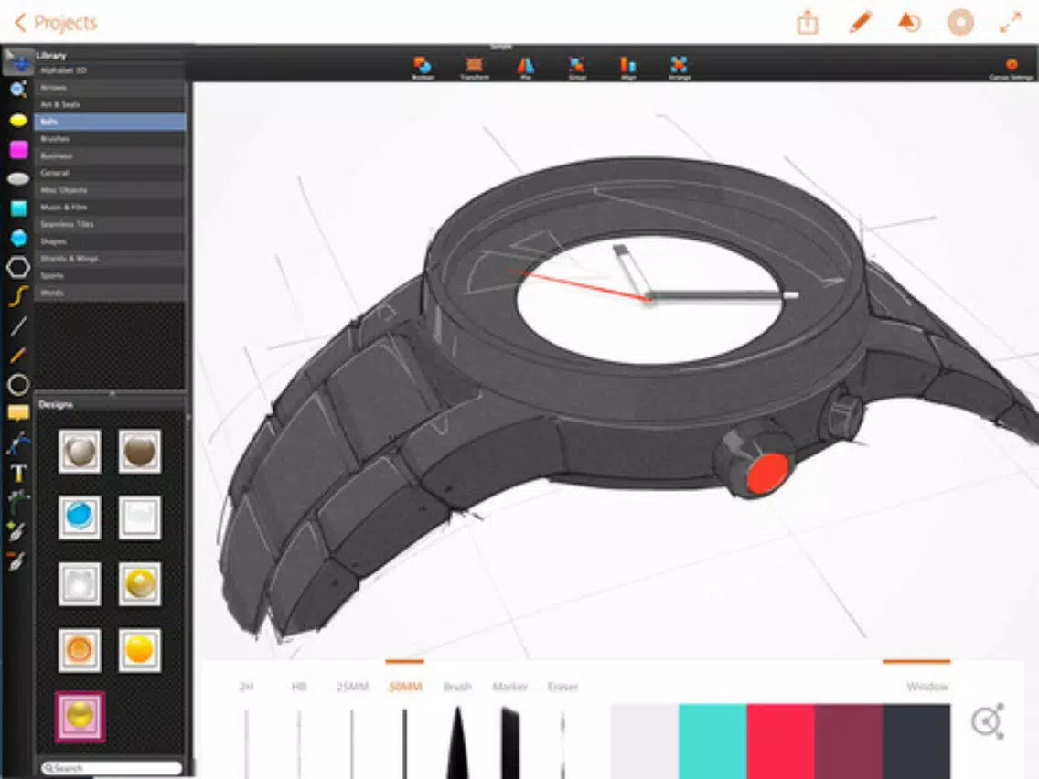Tap the round orange record button
Viewport: 1039px width, 779px height.
tap(960, 23)
